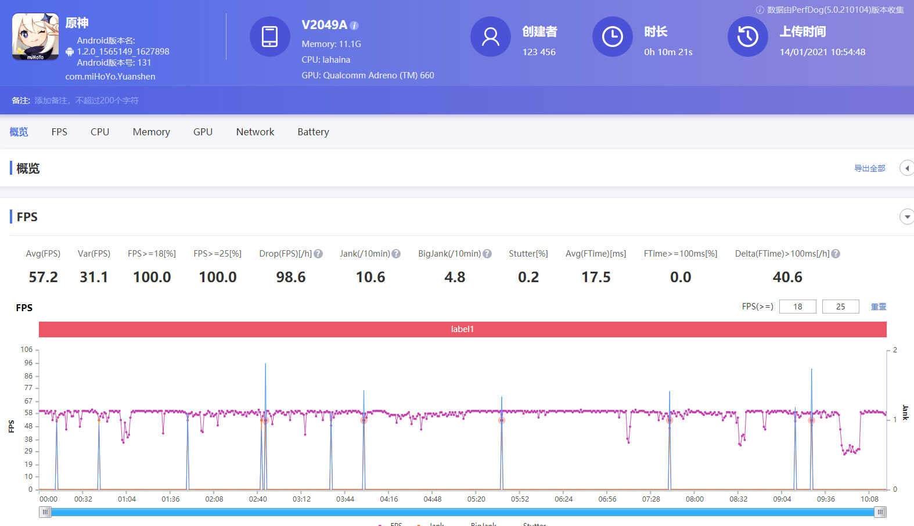Click the blue time range slider bar
This screenshot has width=914, height=526.
click(463, 512)
